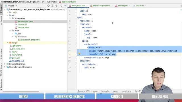Screen dimensions: 182x102
Task: Switch to the service.yaml editor tab
Action: 123,6
